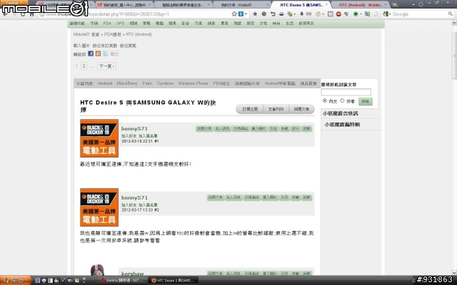The width and height of the screenshot is (457, 285).
Task: Share the topic to Facebook
Action: pyautogui.click(x=91, y=54)
